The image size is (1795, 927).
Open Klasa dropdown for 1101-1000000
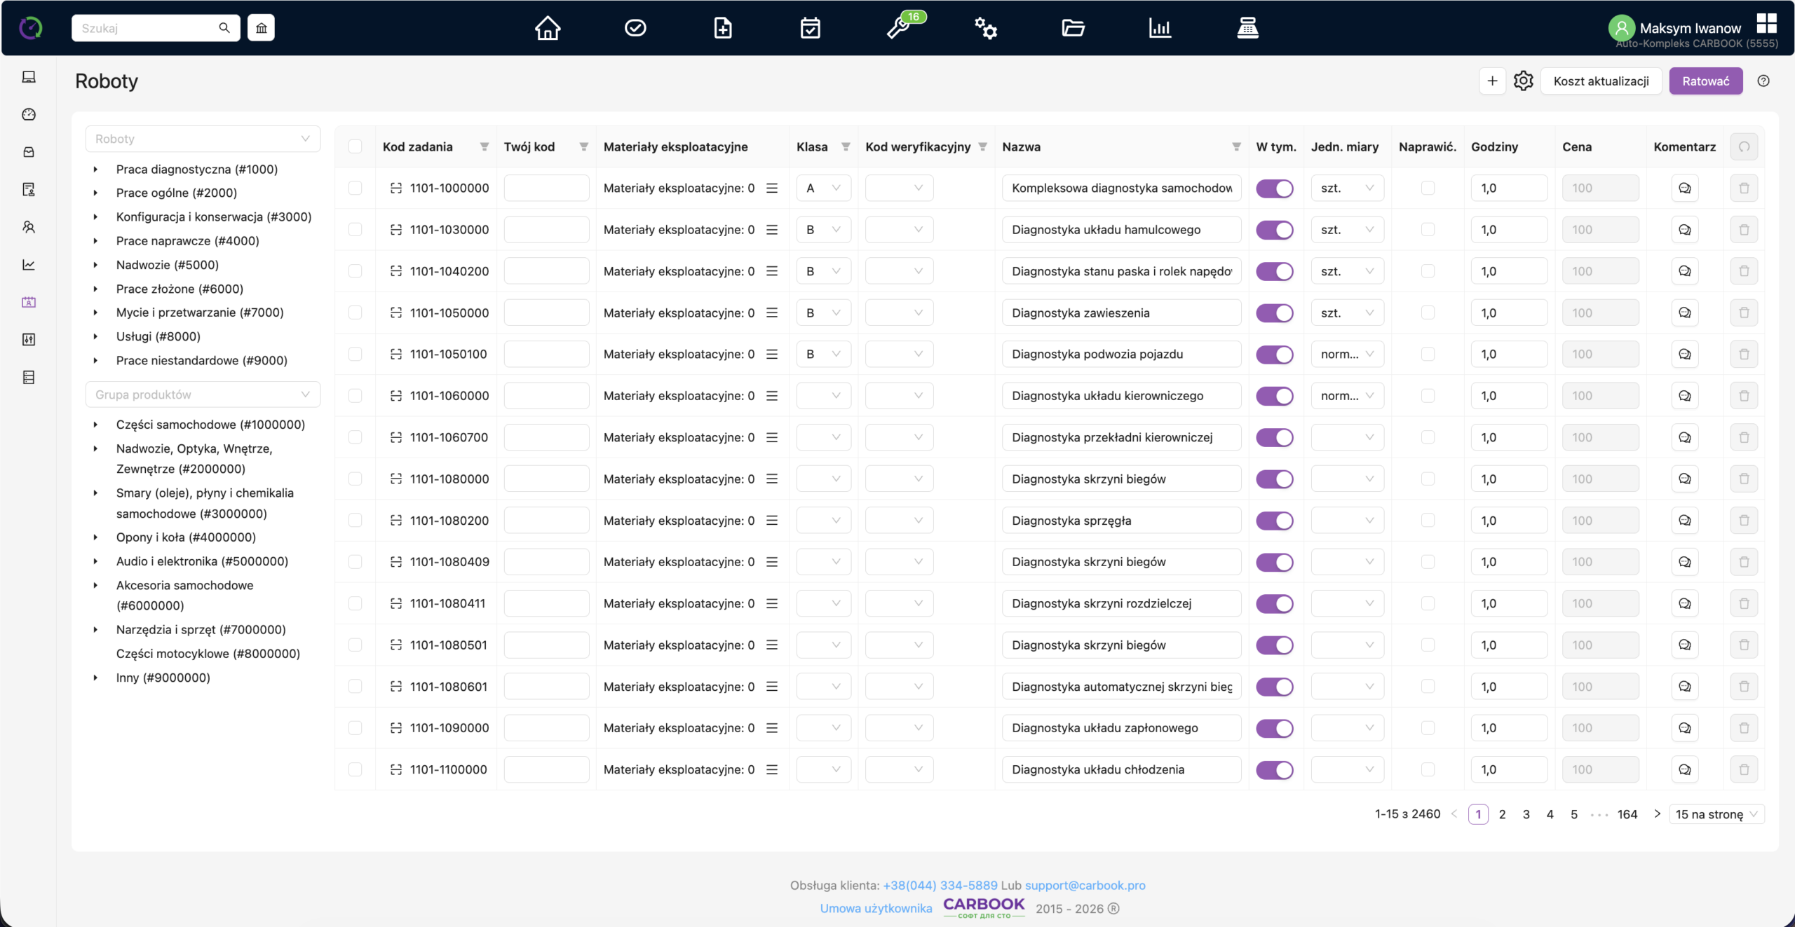click(823, 188)
